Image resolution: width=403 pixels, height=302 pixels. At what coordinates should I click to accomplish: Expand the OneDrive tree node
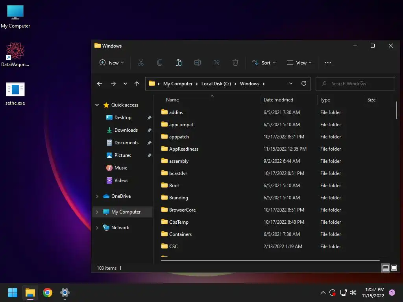click(97, 196)
